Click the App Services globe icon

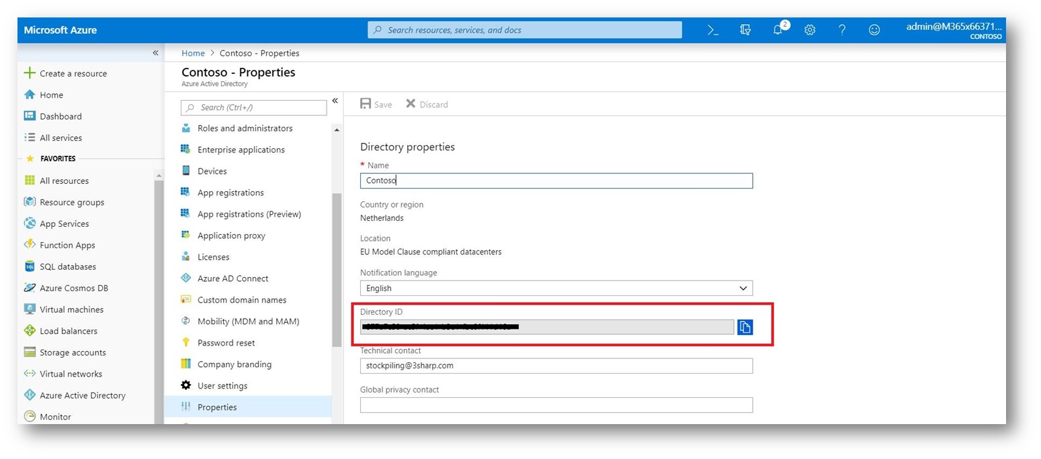(x=30, y=223)
